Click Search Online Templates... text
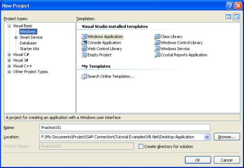The width and height of the screenshot is (244, 168). [111, 77]
